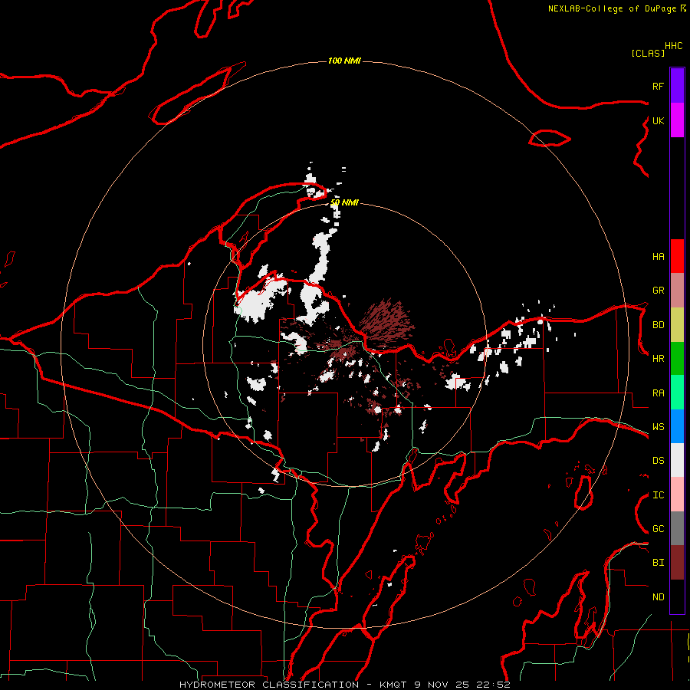Viewport: 690px width, 690px height.
Task: Click the RF purple legend color swatch
Action: [677, 85]
